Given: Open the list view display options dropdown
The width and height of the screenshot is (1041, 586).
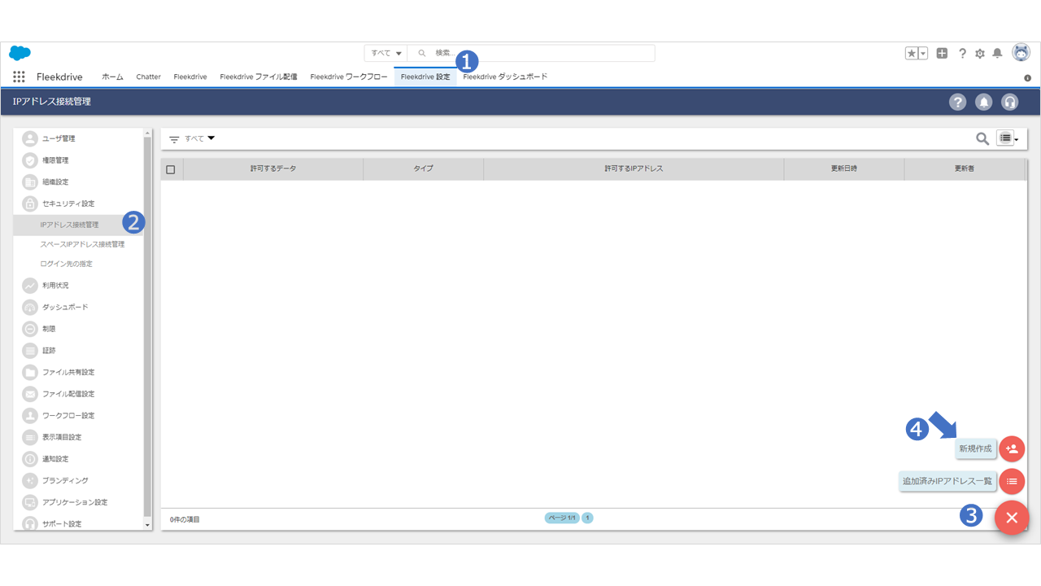Looking at the screenshot, I should coord(1008,138).
